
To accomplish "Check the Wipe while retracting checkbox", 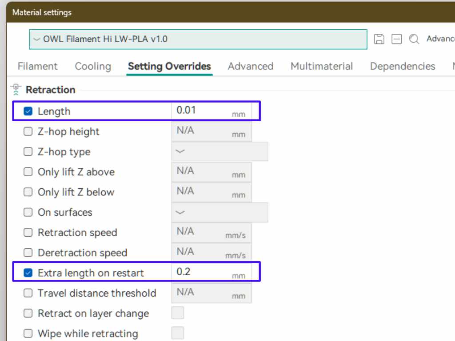I will pyautogui.click(x=28, y=333).
